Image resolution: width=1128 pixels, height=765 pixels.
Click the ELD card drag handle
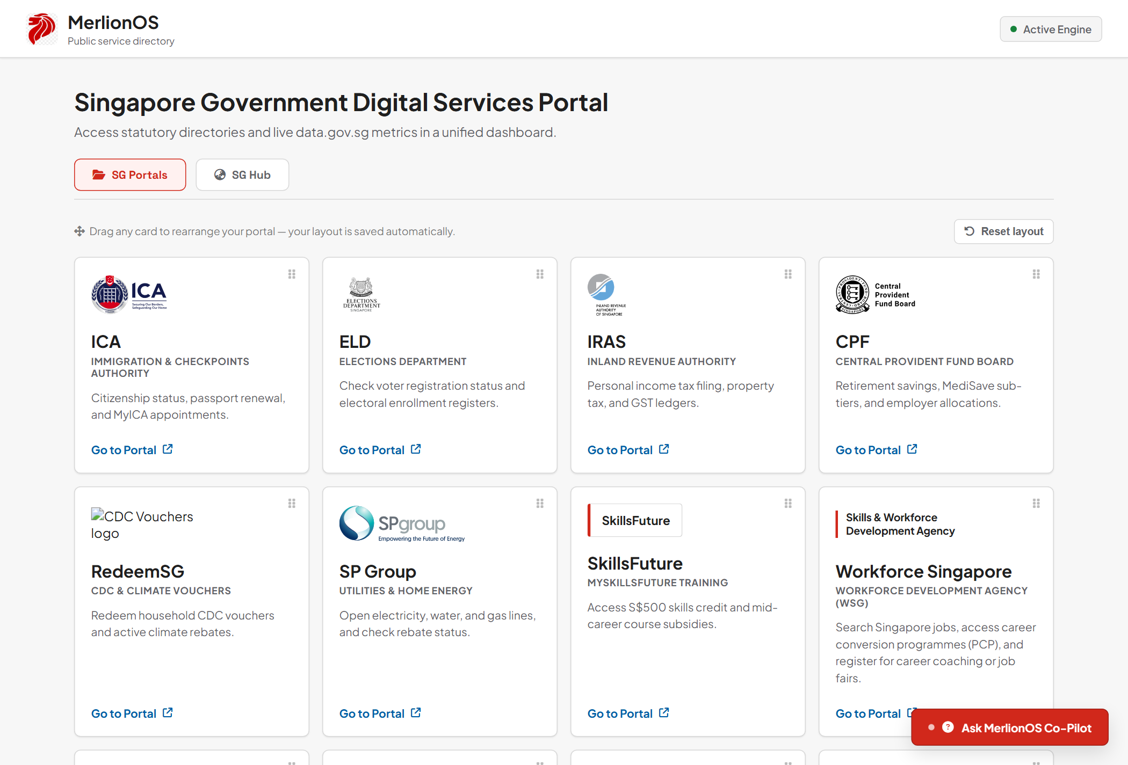(x=540, y=274)
